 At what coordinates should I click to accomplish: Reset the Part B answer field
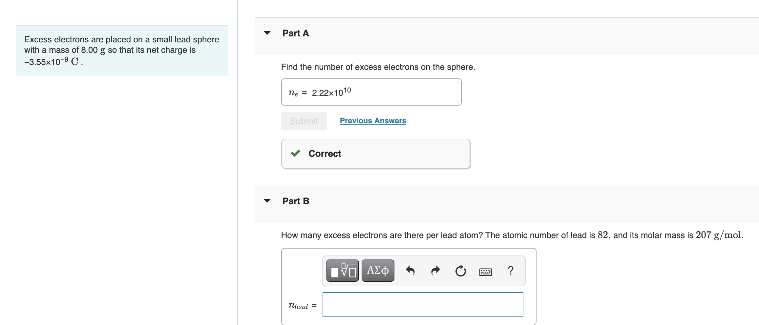[460, 271]
